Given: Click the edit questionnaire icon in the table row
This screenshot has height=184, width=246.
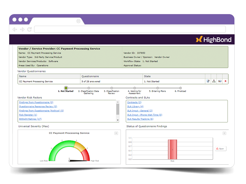Looking at the screenshot, I should tap(208, 81).
